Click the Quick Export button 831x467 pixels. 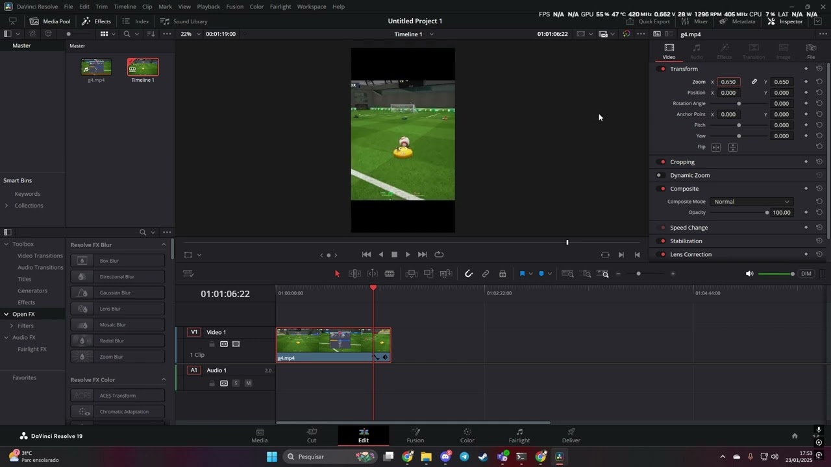647,21
